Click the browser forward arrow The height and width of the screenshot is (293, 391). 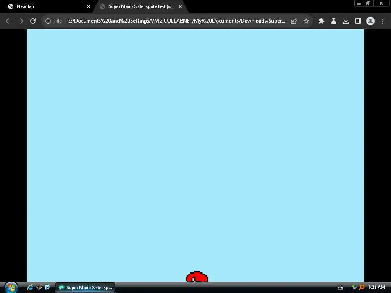[x=21, y=21]
